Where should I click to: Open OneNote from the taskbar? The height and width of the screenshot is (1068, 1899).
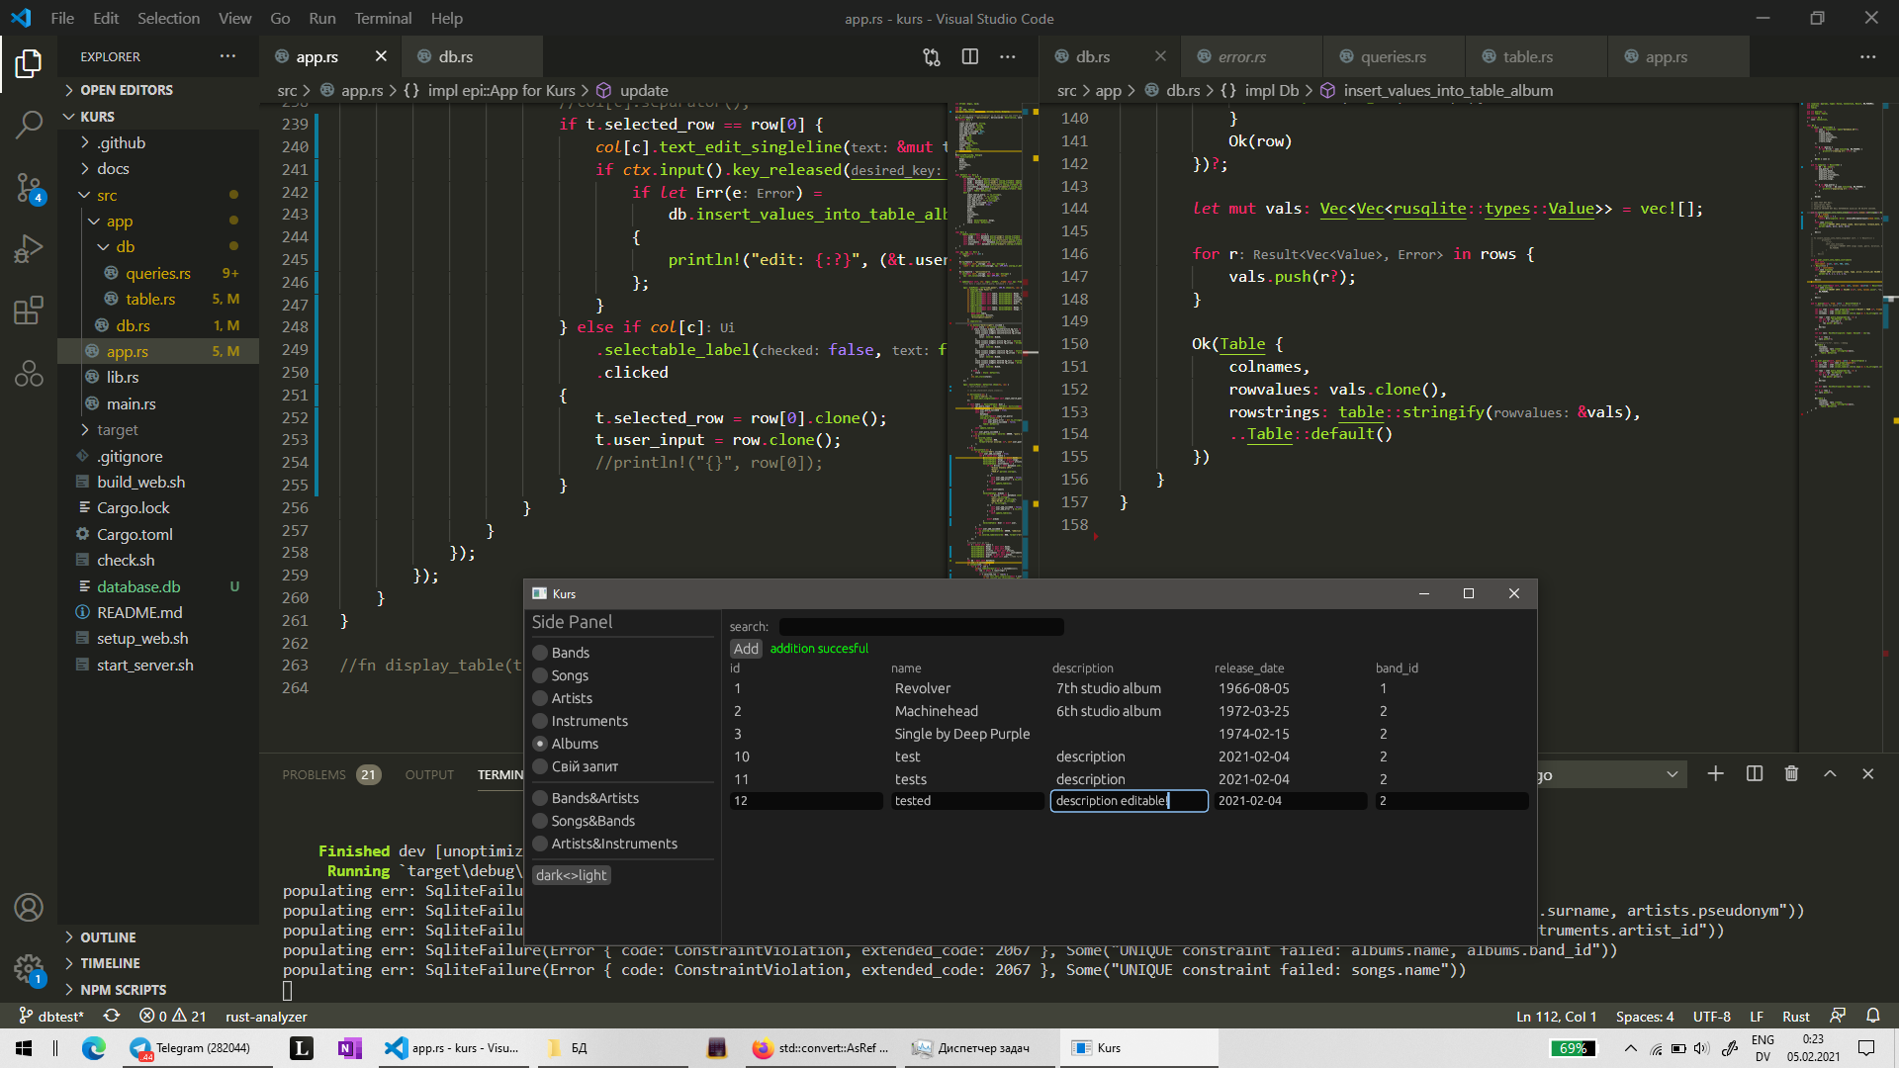click(349, 1048)
